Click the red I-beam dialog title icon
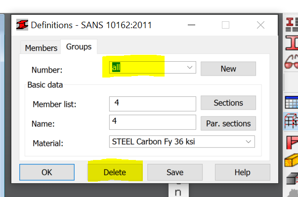298x197 pixels. (22, 25)
